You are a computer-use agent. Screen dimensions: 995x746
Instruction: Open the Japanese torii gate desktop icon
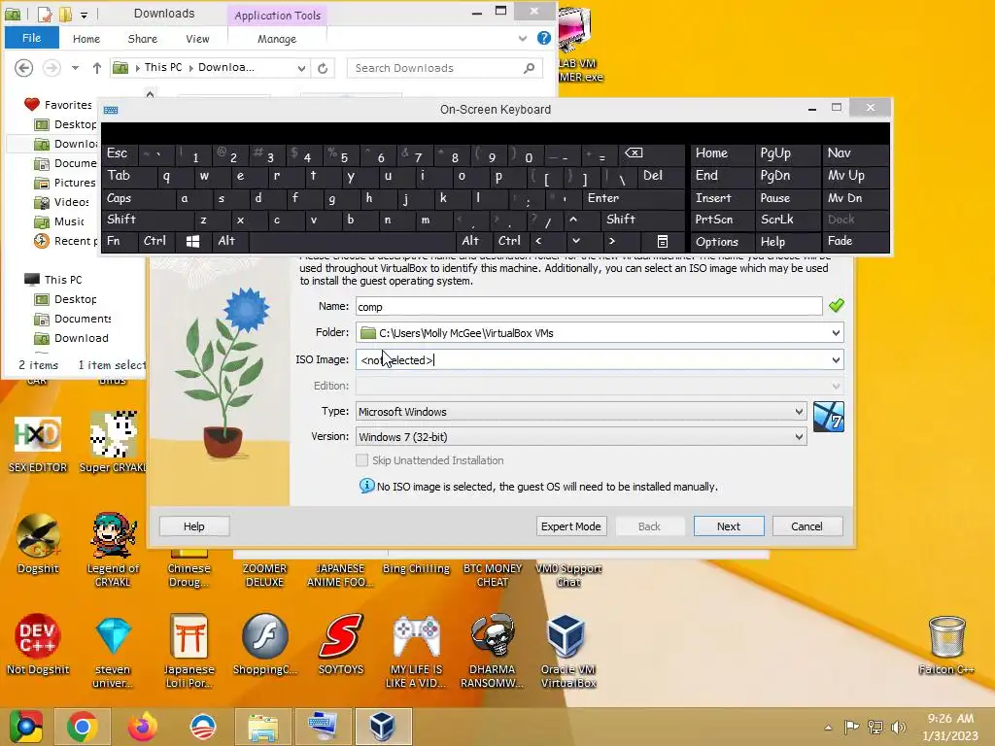coord(189,636)
